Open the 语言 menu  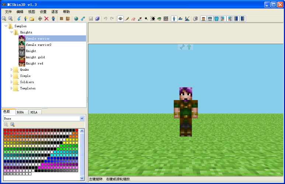[55, 12]
